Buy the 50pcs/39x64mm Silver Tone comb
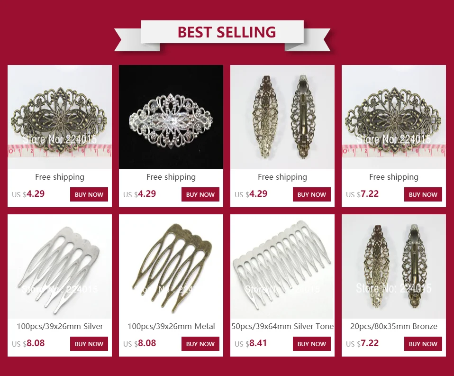Viewport: 454px width, 376px height. coord(311,344)
